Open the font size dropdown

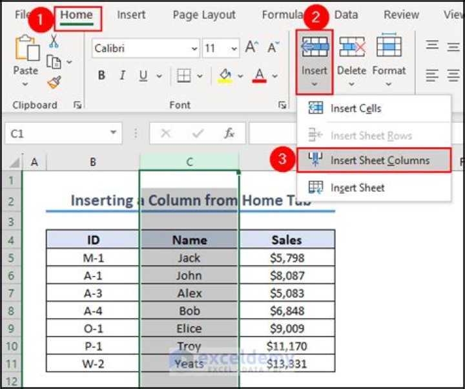coord(234,48)
